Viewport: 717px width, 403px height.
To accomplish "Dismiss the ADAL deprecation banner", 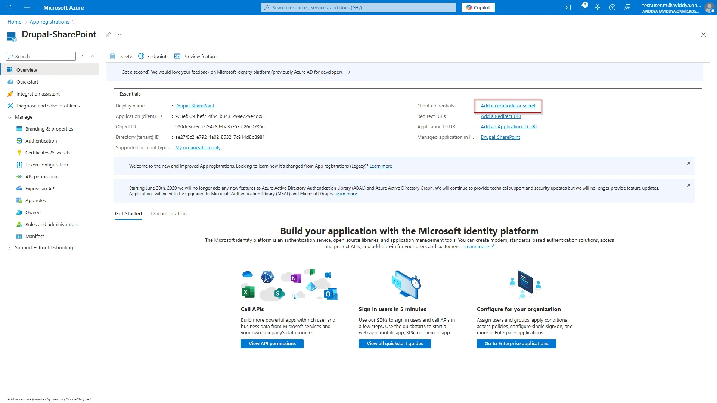I will (689, 185).
